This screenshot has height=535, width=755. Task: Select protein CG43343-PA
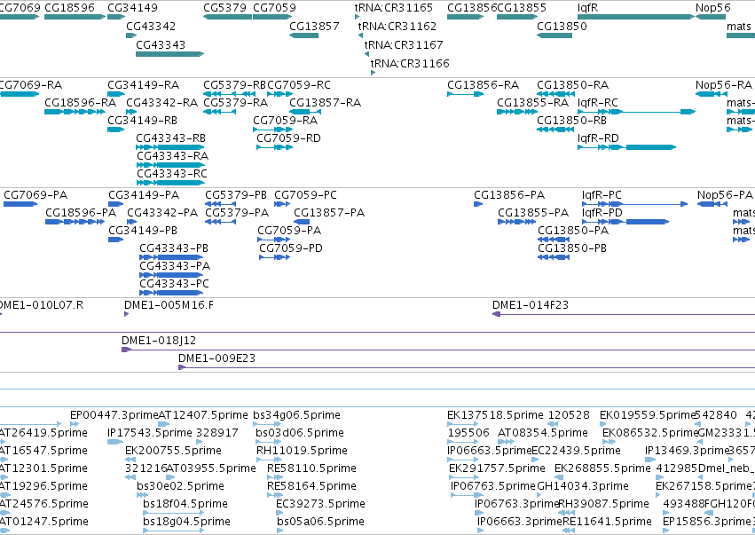[x=176, y=266]
